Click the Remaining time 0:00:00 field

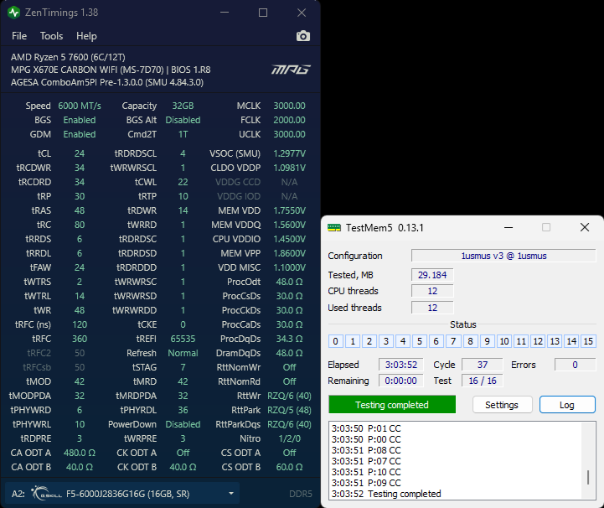[401, 381]
